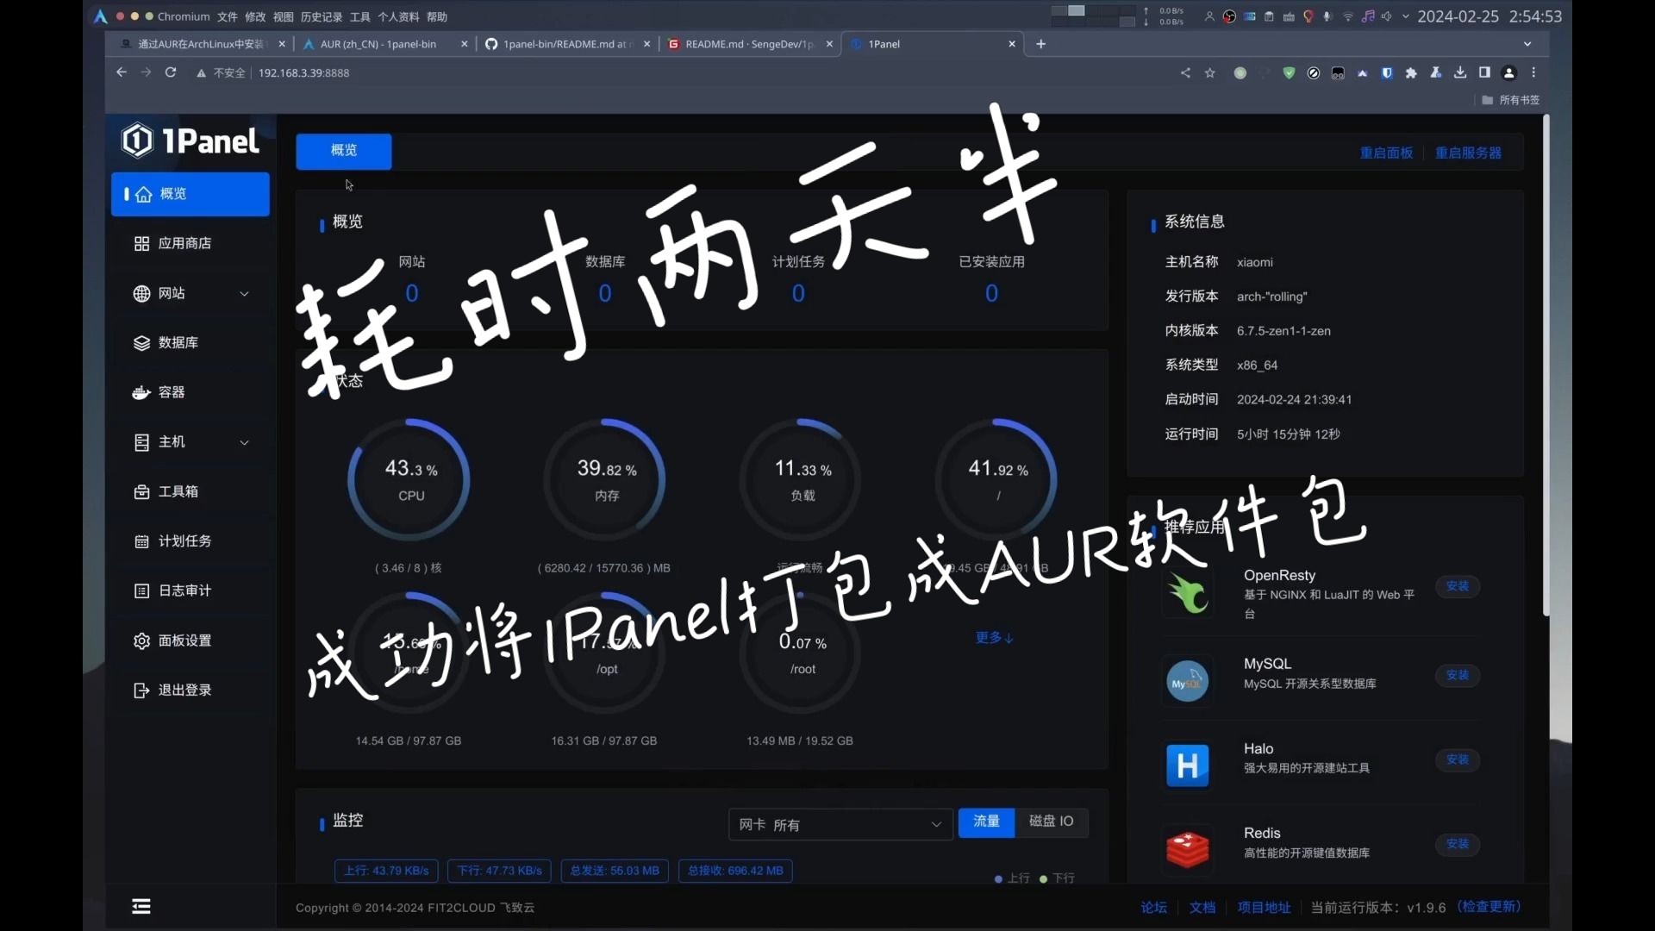Viewport: 1655px width, 931px height.
Task: Click the 主机 host icon in sidebar
Action: [x=141, y=442]
